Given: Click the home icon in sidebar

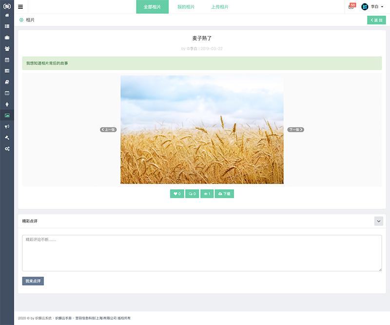Looking at the screenshot, I should [7, 16].
